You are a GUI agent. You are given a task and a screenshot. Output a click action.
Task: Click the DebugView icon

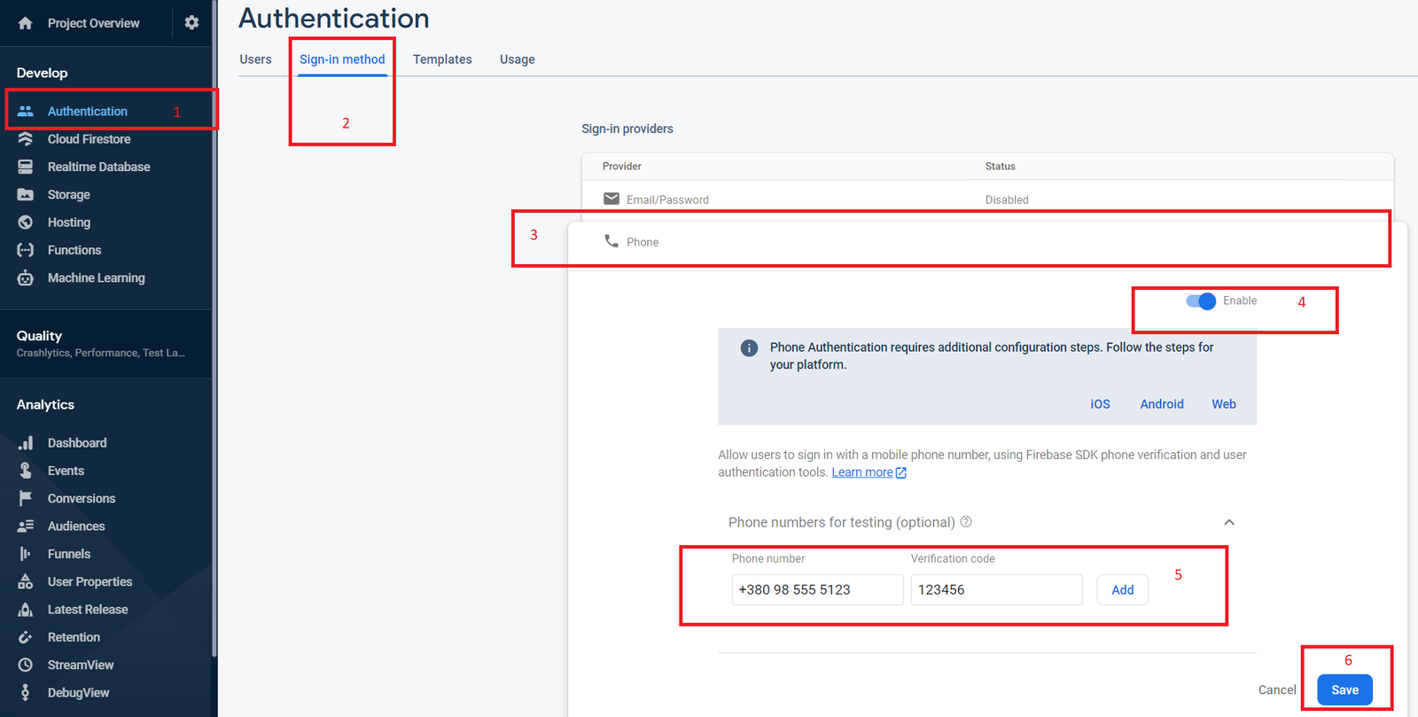(x=25, y=693)
